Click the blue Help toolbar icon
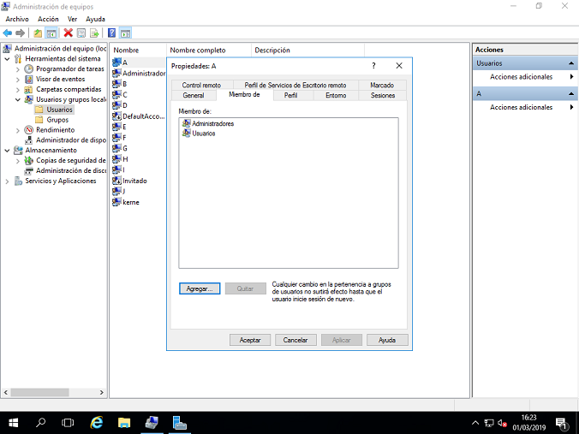This screenshot has width=579, height=434. 111,33
